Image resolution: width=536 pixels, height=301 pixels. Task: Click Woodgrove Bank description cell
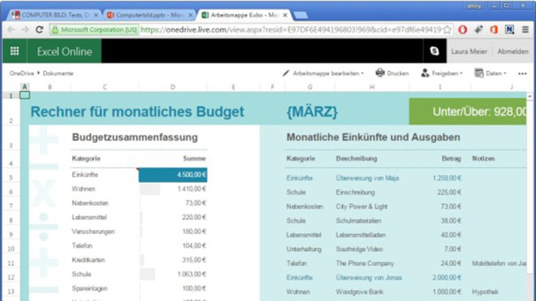click(x=359, y=292)
